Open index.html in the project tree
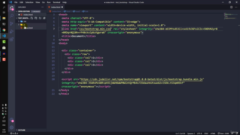Screen dimensions: 240x135 28,28
